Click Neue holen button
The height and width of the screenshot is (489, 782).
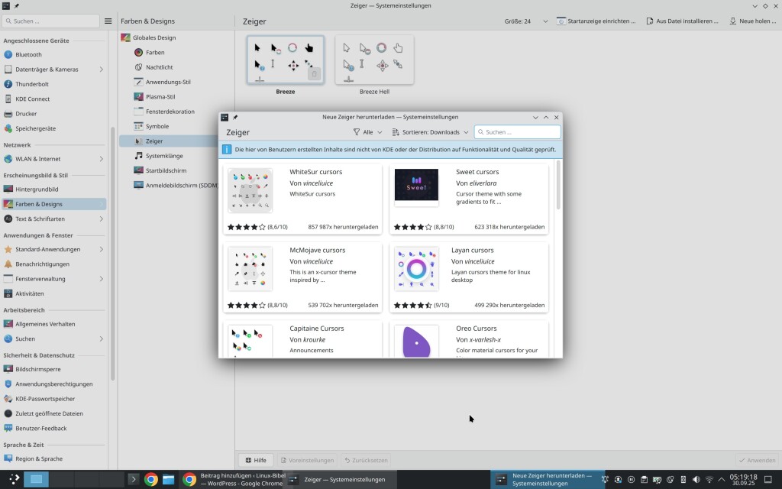click(752, 21)
